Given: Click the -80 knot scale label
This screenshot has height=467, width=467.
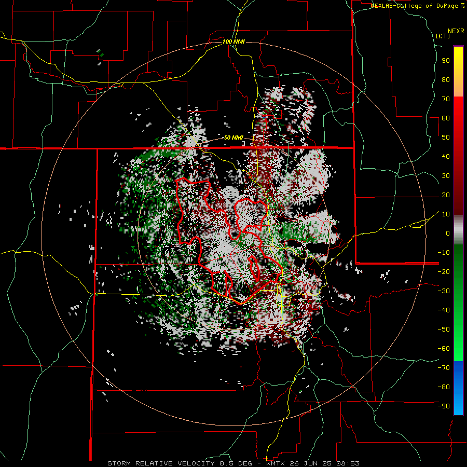Looking at the screenshot, I should pos(444,387).
